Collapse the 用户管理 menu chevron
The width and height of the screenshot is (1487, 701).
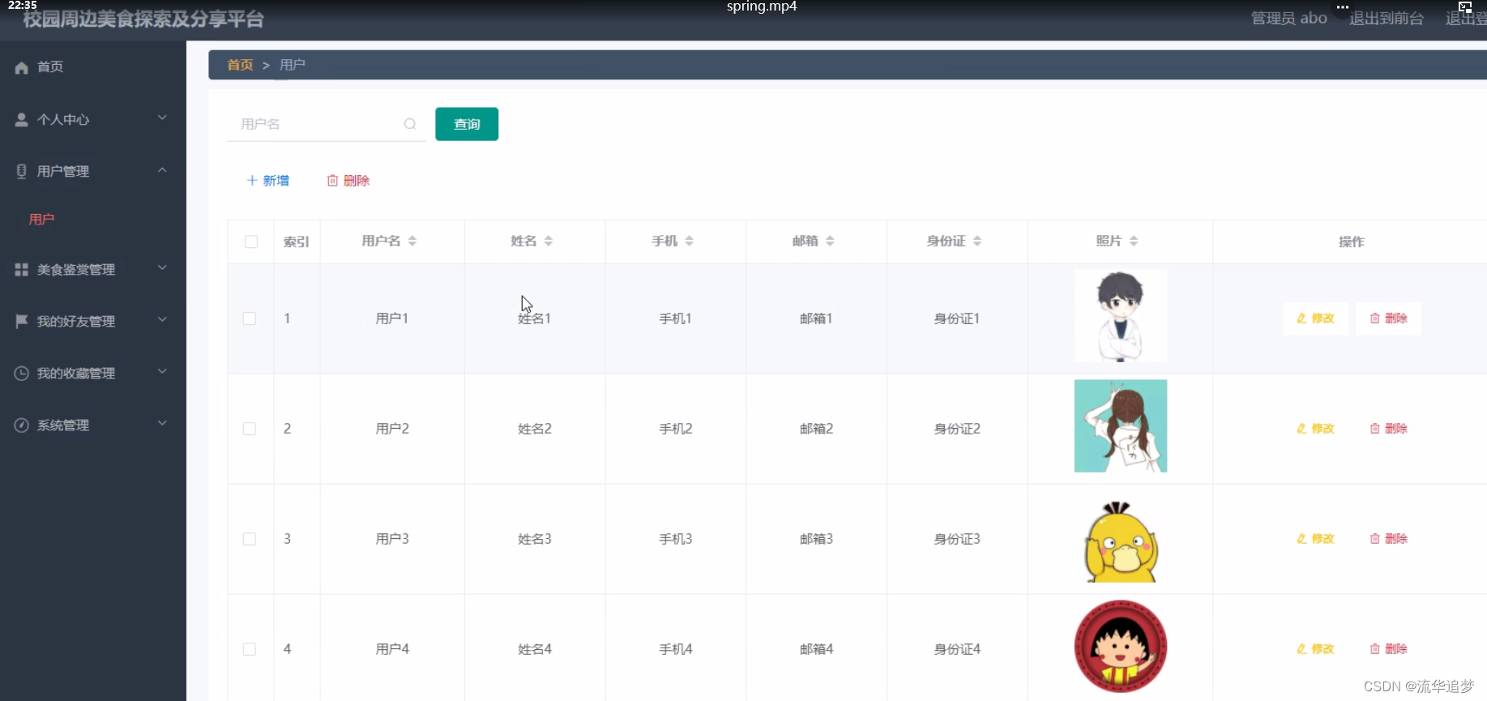[x=162, y=170]
